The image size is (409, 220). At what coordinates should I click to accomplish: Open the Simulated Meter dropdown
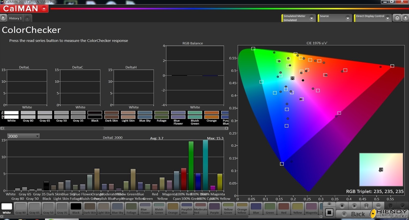coord(311,18)
